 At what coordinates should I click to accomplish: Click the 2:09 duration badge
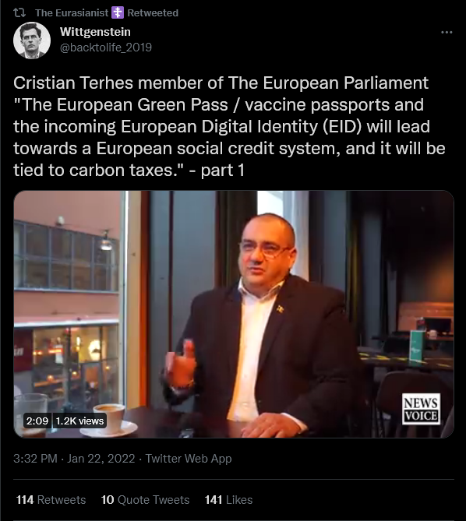pos(37,421)
